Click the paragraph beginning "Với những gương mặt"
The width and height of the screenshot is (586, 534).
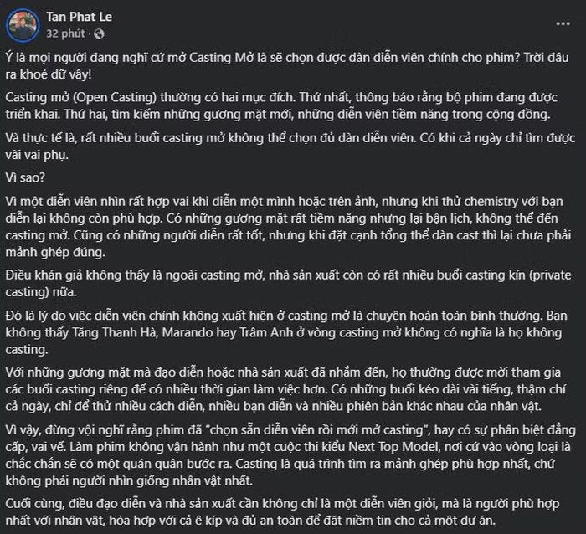285,389
